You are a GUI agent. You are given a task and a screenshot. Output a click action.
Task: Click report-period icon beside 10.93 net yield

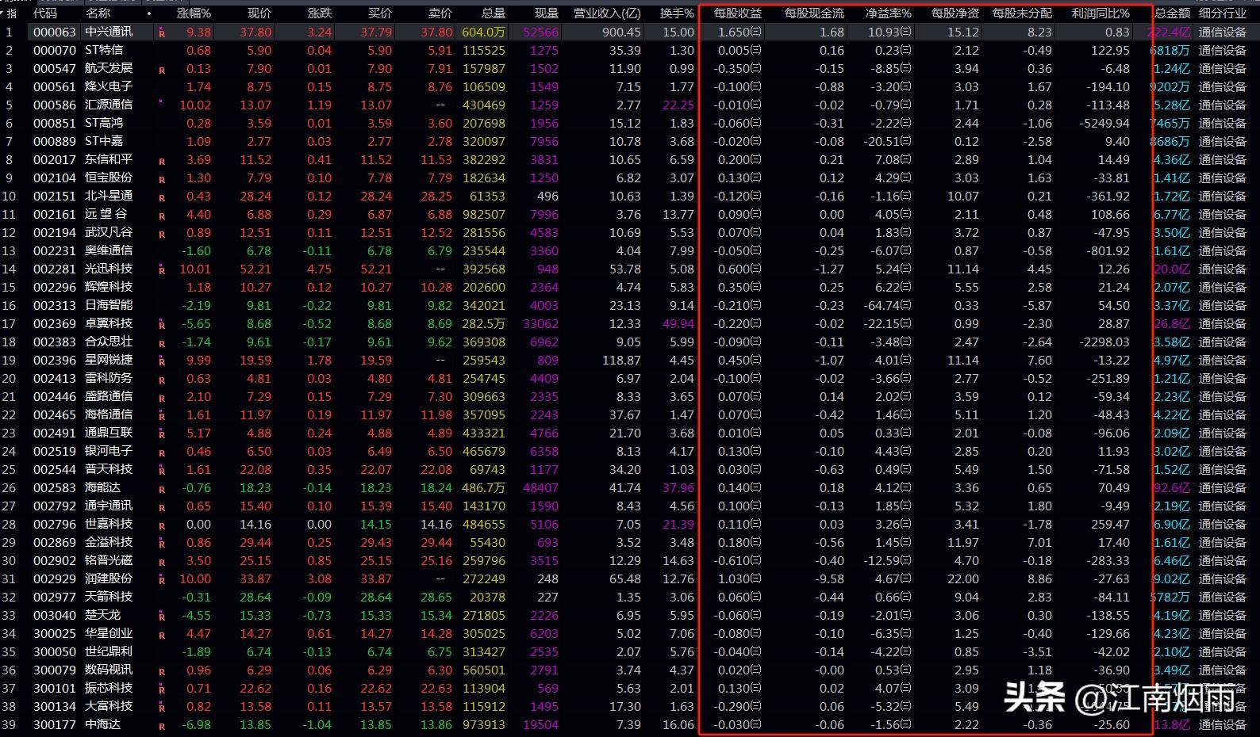pos(906,32)
